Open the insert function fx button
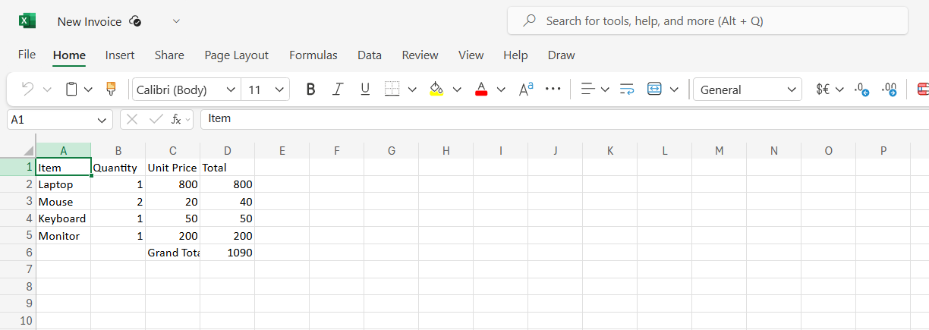The width and height of the screenshot is (929, 330). pos(176,119)
